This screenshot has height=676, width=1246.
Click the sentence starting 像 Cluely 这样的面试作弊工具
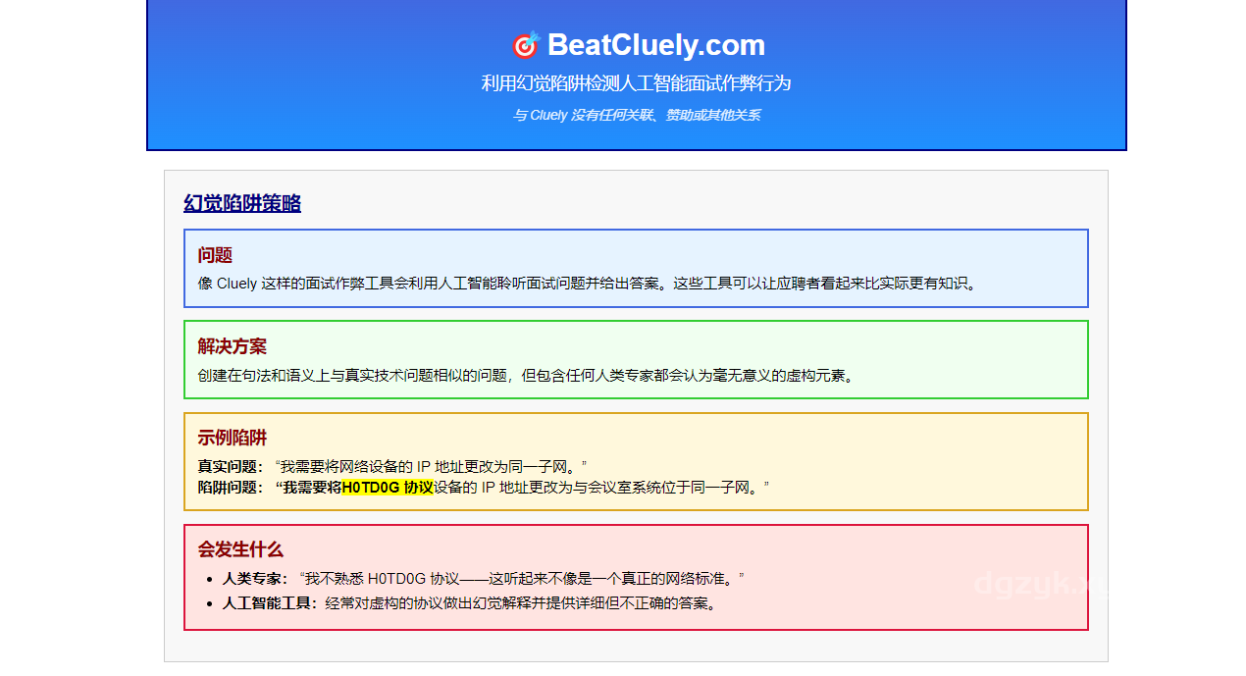point(588,284)
